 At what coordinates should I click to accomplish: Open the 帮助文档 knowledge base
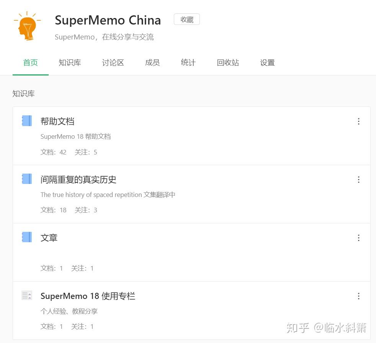coord(57,121)
